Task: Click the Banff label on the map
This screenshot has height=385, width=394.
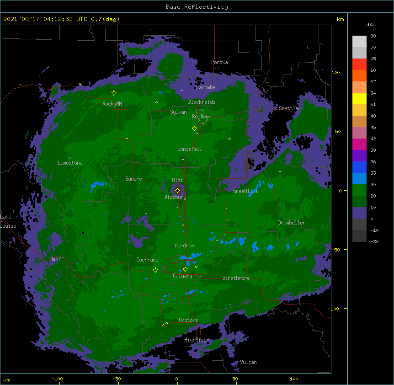Action: pos(57,259)
